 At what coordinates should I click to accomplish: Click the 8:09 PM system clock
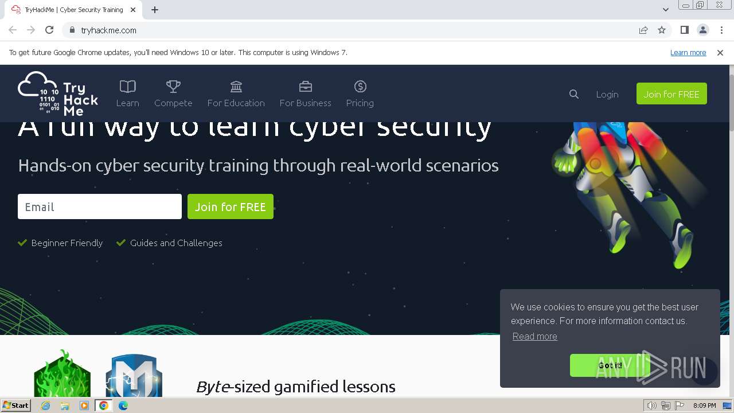point(705,406)
